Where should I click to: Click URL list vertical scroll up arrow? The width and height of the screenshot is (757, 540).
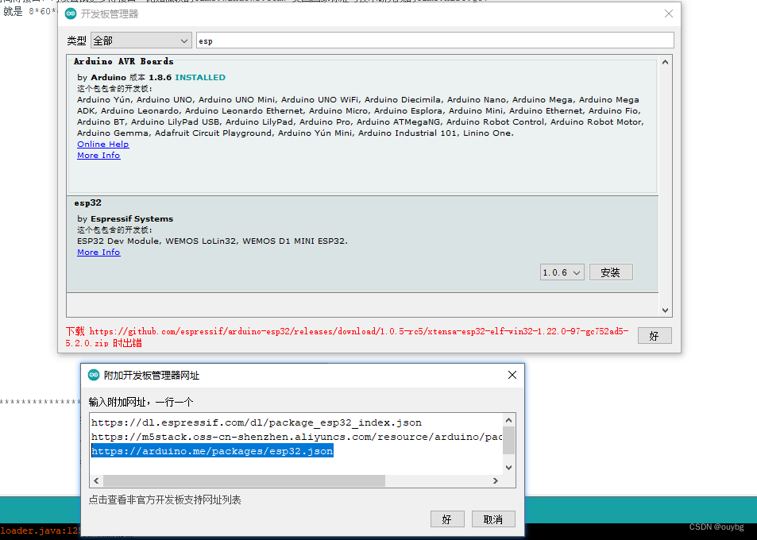[x=508, y=420]
